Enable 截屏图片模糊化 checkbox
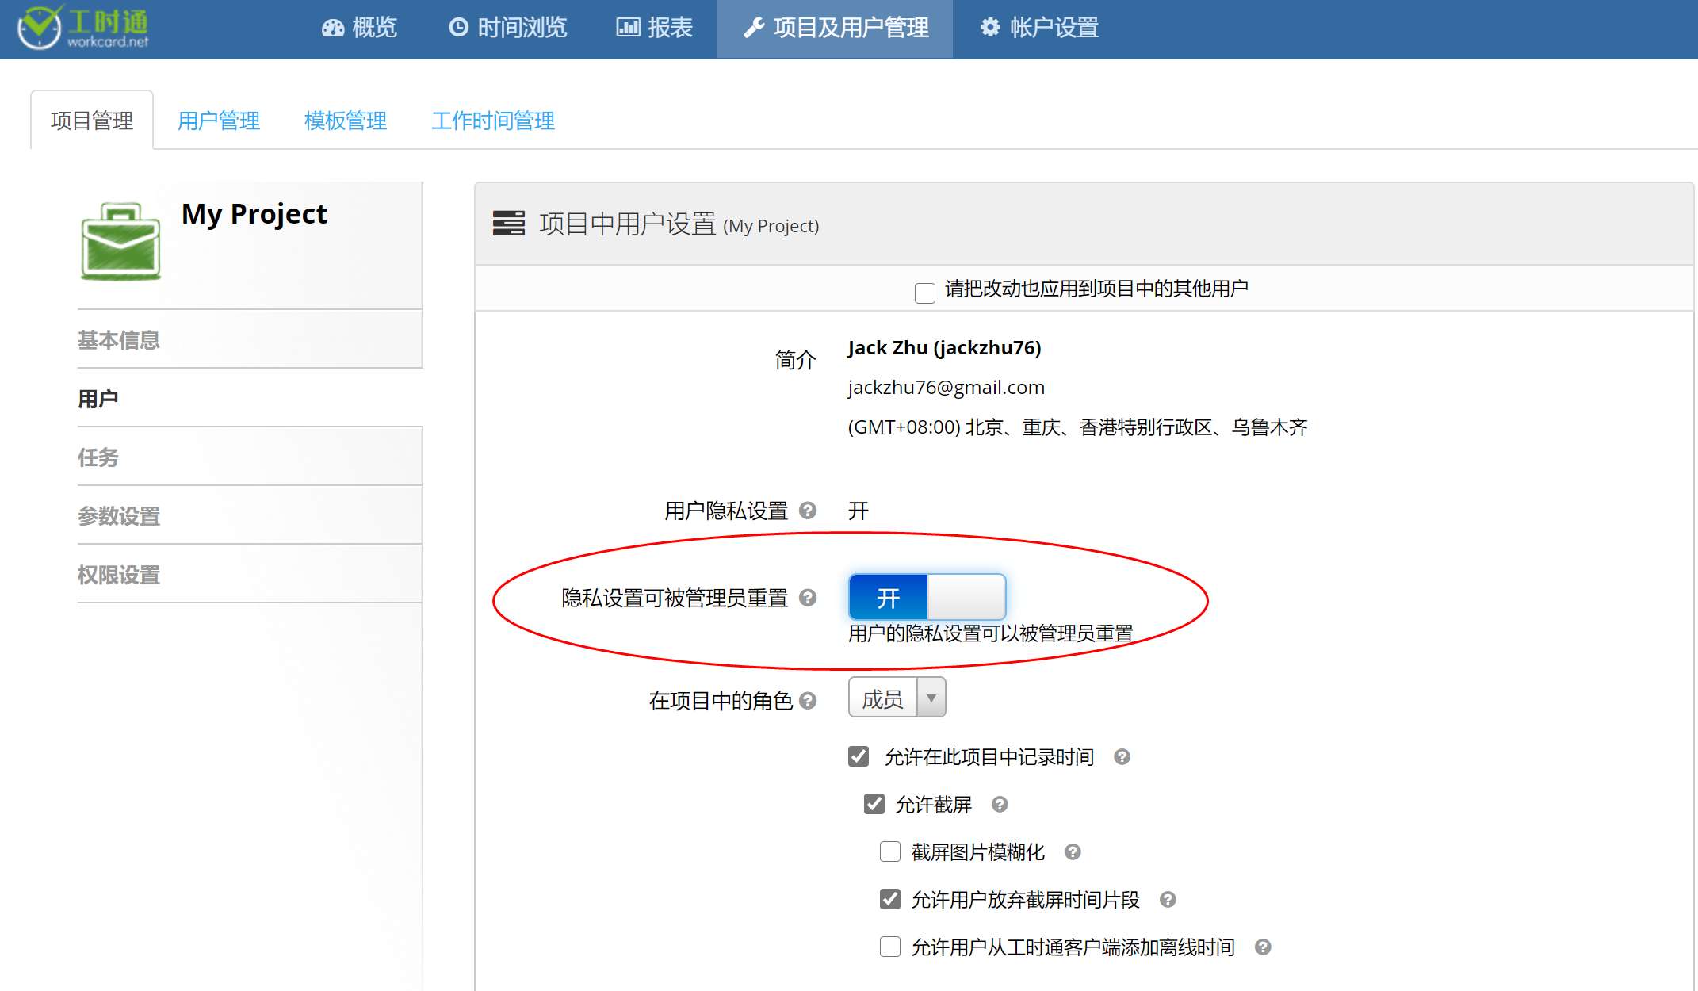Viewport: 1698px width, 991px height. coord(890,852)
